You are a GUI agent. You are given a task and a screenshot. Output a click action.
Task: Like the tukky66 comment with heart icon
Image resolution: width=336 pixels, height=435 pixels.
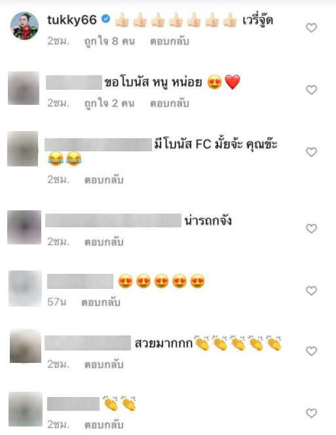[x=311, y=28]
